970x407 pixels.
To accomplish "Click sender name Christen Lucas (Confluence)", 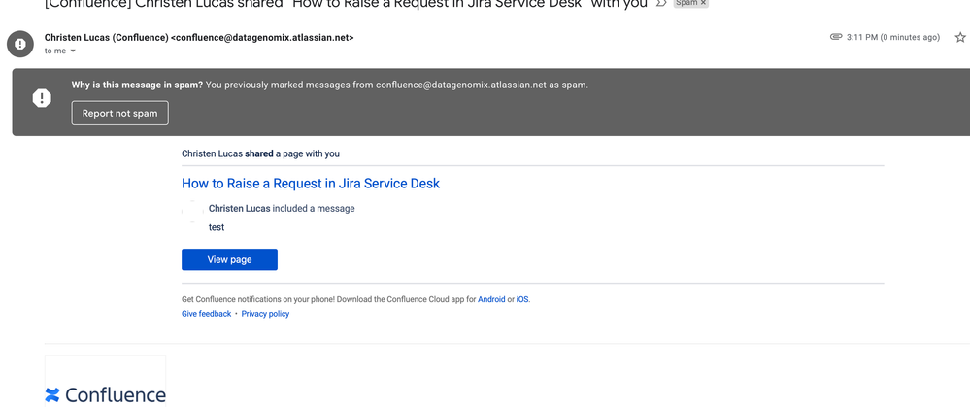I will (x=106, y=38).
